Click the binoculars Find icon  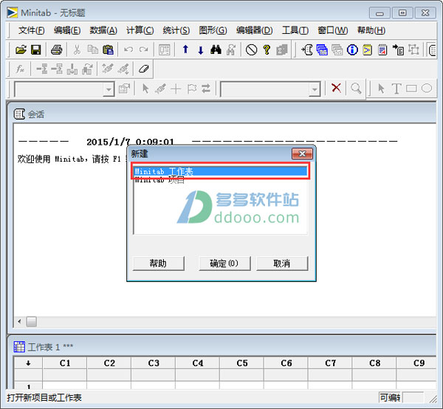(216, 49)
